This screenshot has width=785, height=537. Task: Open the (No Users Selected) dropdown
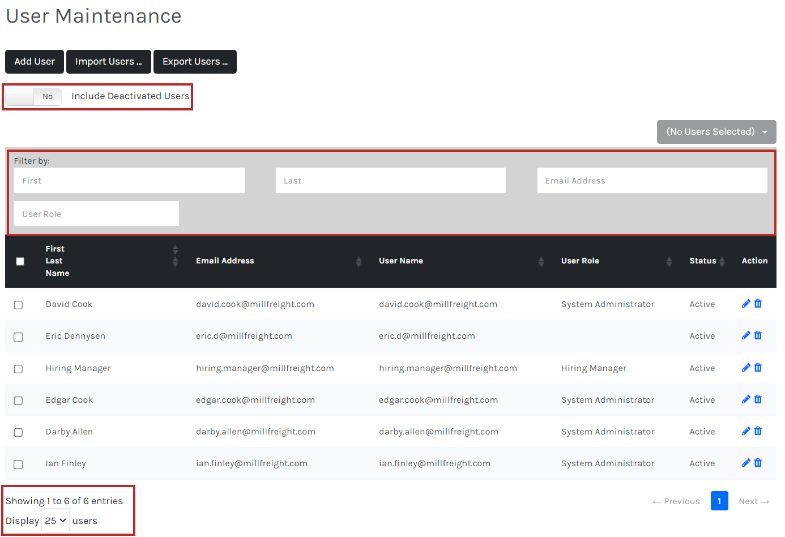(x=716, y=132)
